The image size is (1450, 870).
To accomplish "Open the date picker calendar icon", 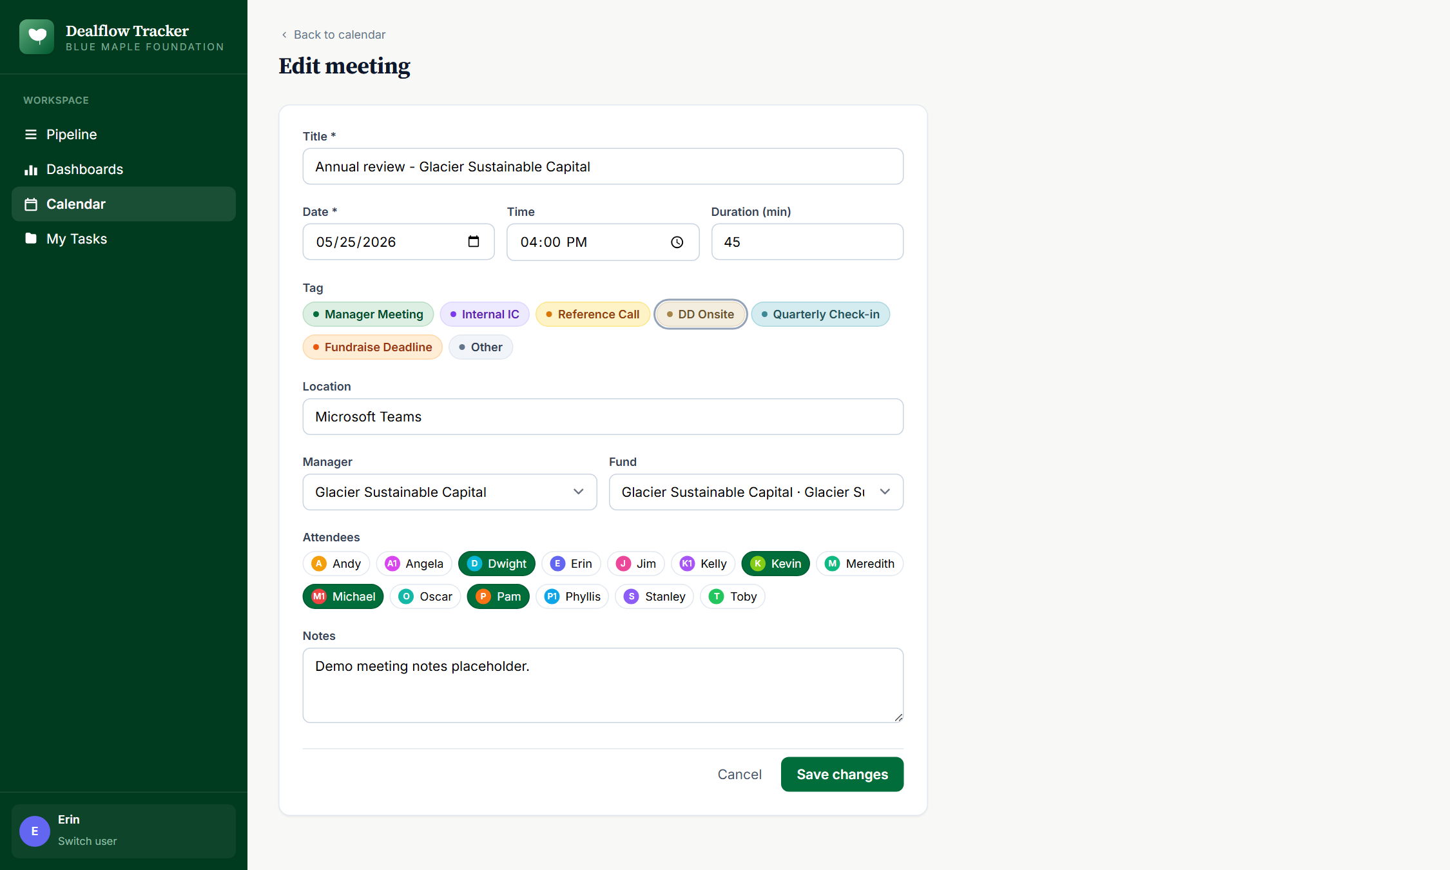I will (474, 242).
